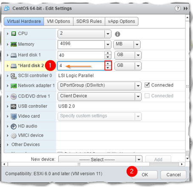
Task: Open the New device Select dropdown
Action: [139, 159]
